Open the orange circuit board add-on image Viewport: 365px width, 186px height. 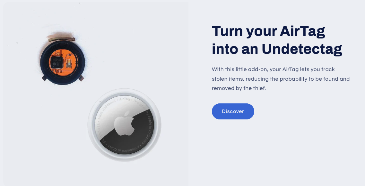click(62, 61)
